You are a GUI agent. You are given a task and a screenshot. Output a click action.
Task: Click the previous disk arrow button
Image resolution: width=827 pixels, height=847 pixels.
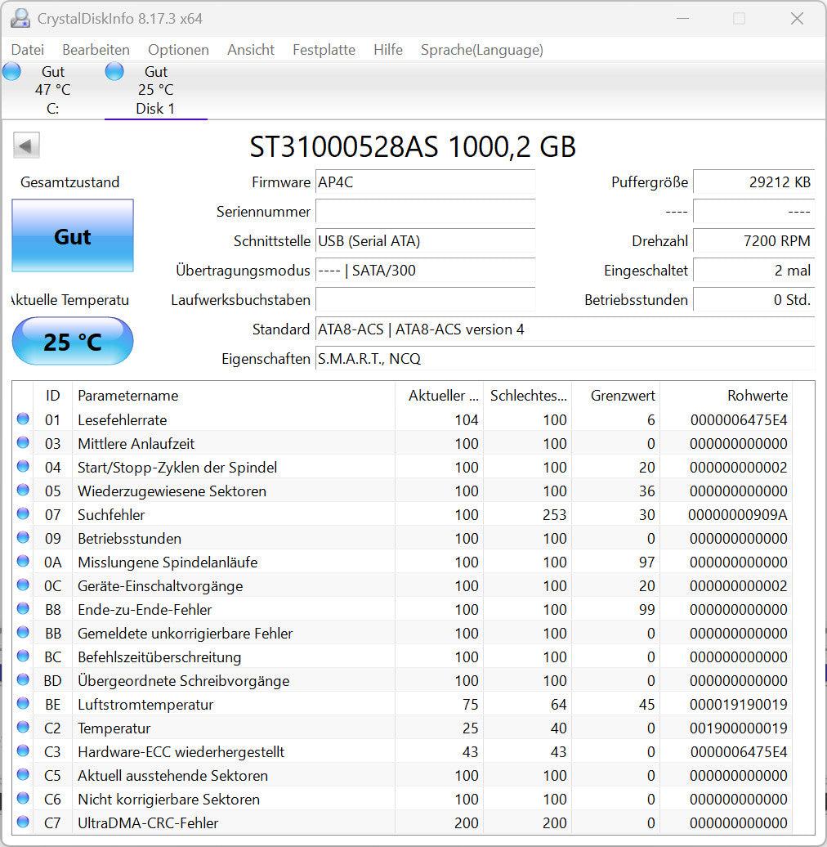tap(26, 146)
